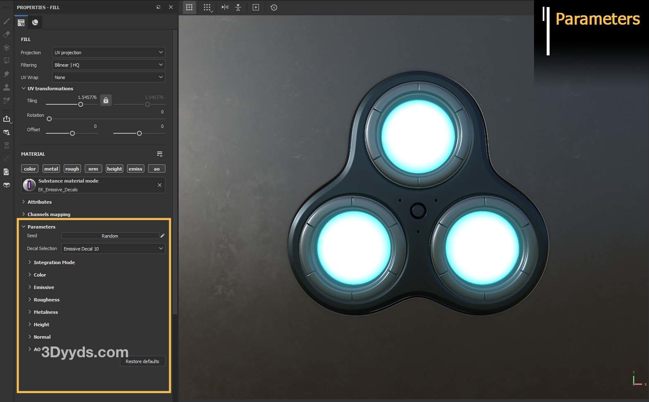Select the Paint brush tool in sidebar
This screenshot has height=402, width=649.
pos(7,21)
